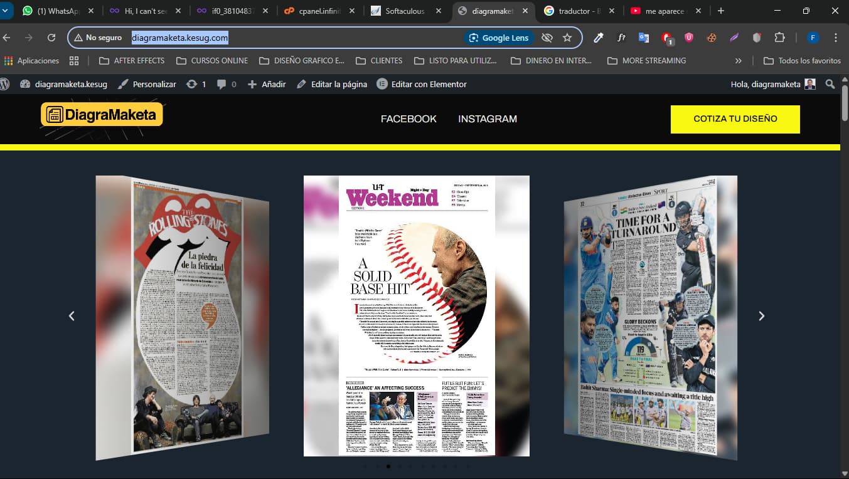Image resolution: width=849 pixels, height=479 pixels.
Task: Open the Hola, diagramaketa account menu
Action: pyautogui.click(x=773, y=84)
